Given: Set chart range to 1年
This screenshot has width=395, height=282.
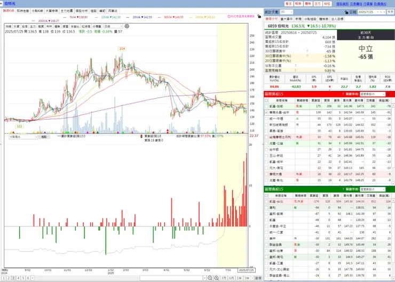Looking at the screenshot, I should point(239,278).
